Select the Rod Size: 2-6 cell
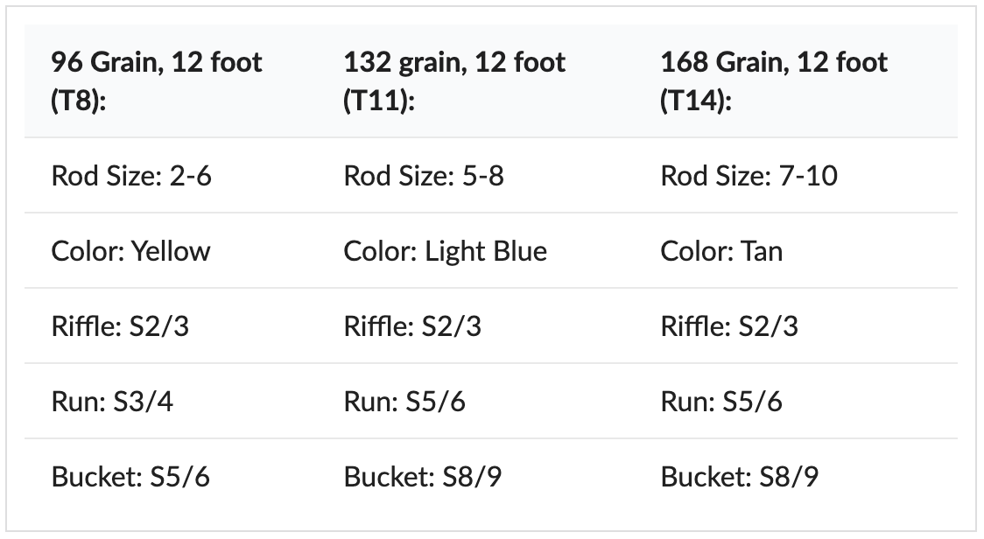This screenshot has height=539, width=984. (x=171, y=175)
